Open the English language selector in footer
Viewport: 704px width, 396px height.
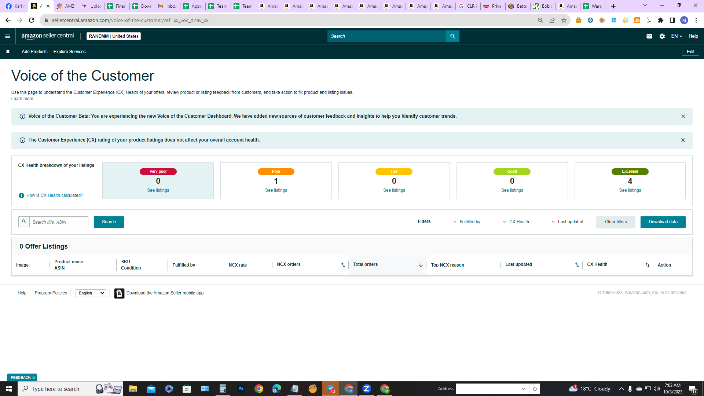click(91, 293)
